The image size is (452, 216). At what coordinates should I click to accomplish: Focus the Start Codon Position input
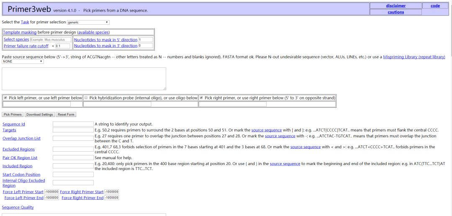click(x=73, y=175)
